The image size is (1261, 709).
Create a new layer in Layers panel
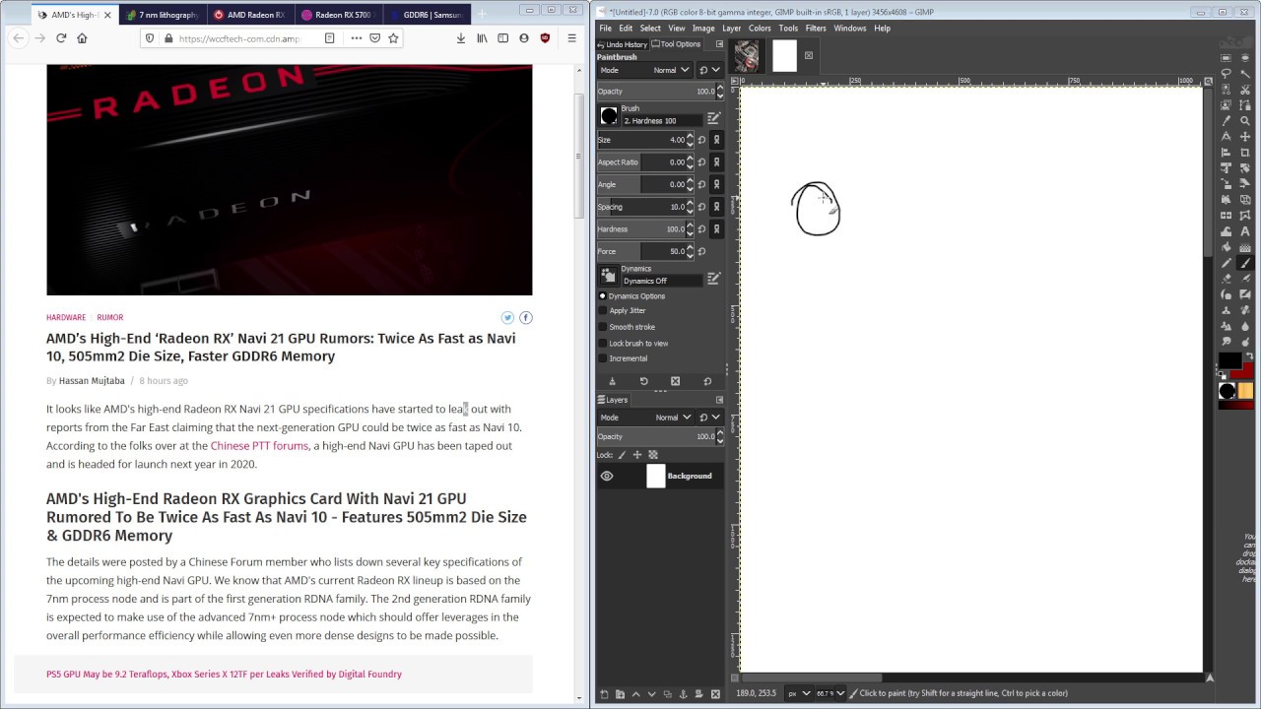tap(604, 694)
